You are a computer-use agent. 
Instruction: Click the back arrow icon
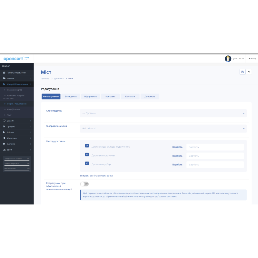(x=249, y=72)
